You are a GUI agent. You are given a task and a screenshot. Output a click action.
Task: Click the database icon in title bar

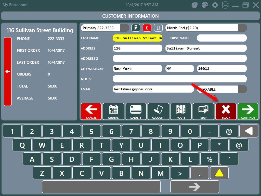click(225, 5)
